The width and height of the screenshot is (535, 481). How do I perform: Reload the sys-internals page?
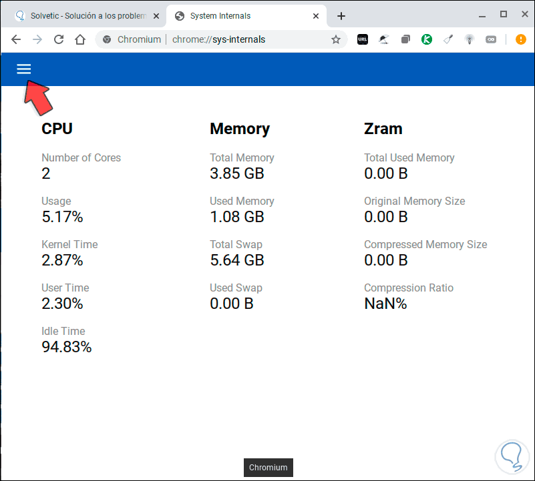[59, 39]
